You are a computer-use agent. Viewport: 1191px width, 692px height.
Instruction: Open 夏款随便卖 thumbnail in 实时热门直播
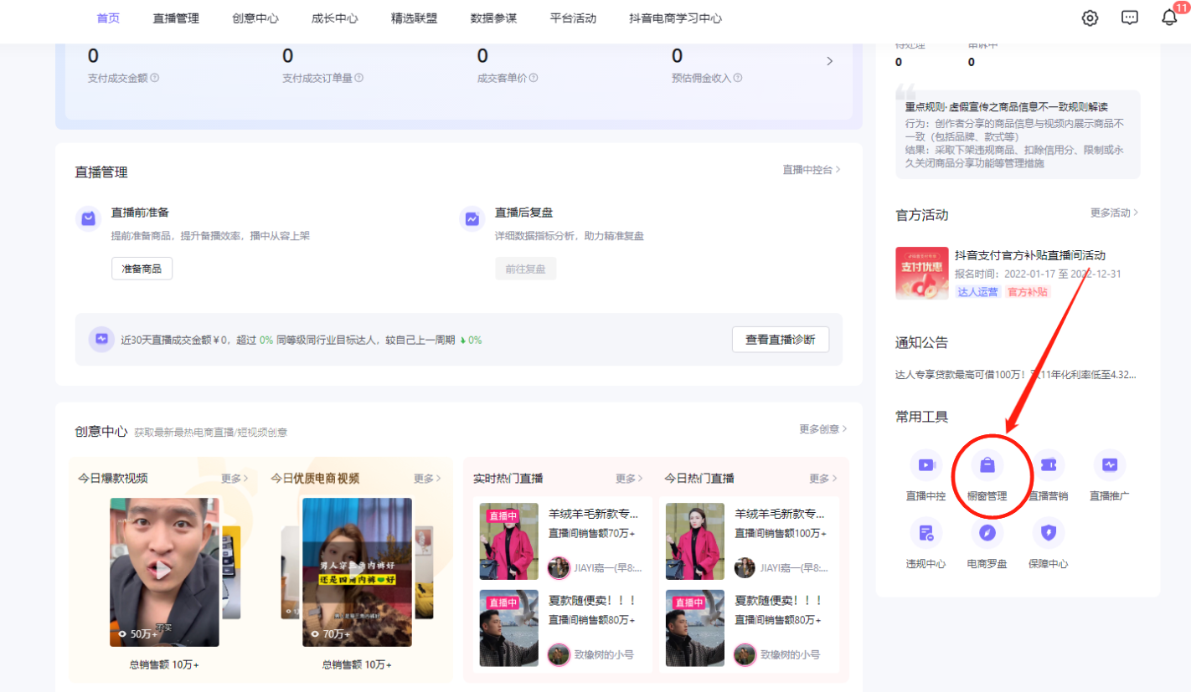pos(509,628)
